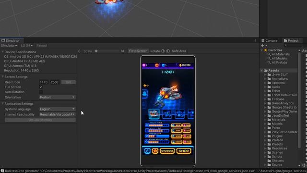Viewport: 307px width, 173px height.
Task: Open the System Language dropdown
Action: [57, 109]
